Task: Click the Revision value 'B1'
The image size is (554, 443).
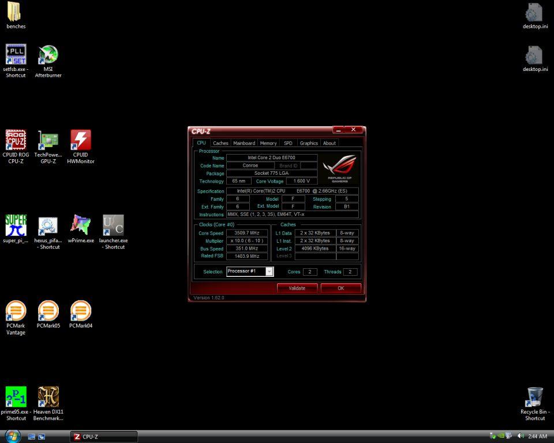Action: coord(347,207)
